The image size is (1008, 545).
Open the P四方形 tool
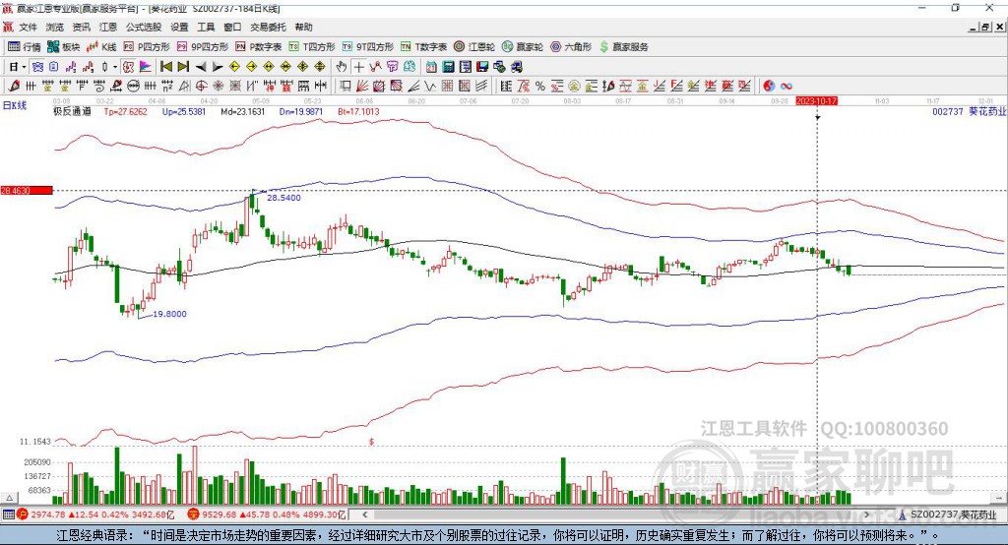(147, 47)
